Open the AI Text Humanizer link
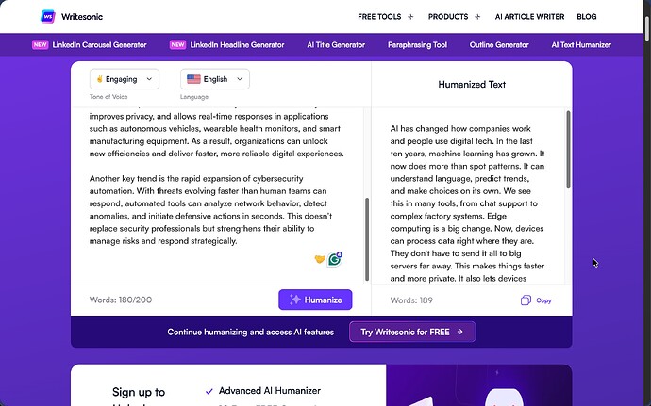 (x=581, y=45)
